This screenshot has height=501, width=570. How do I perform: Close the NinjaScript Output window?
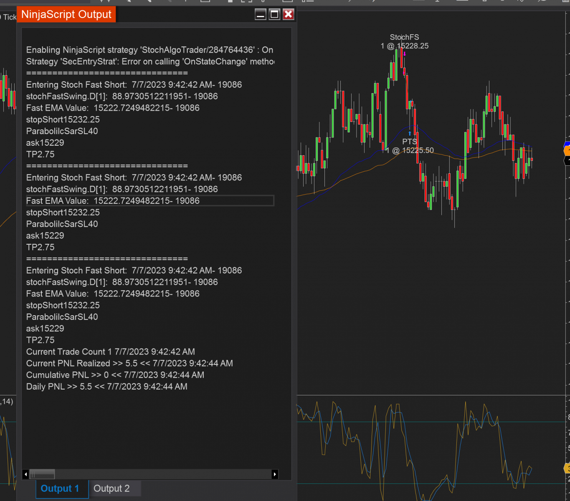tap(288, 15)
